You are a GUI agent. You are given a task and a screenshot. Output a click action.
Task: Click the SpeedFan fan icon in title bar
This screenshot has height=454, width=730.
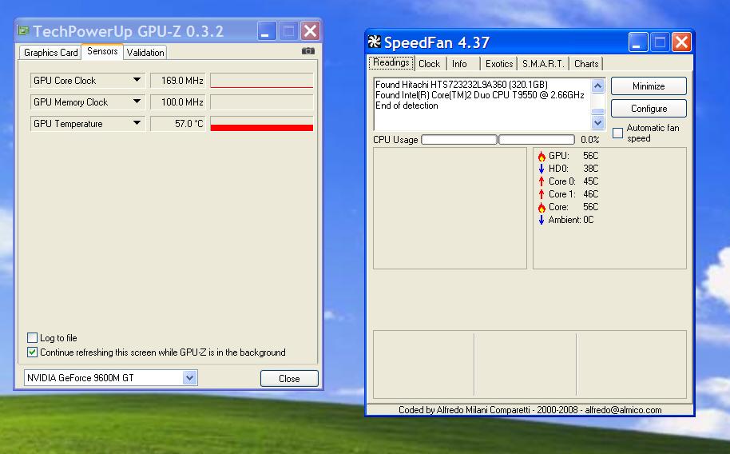click(375, 42)
